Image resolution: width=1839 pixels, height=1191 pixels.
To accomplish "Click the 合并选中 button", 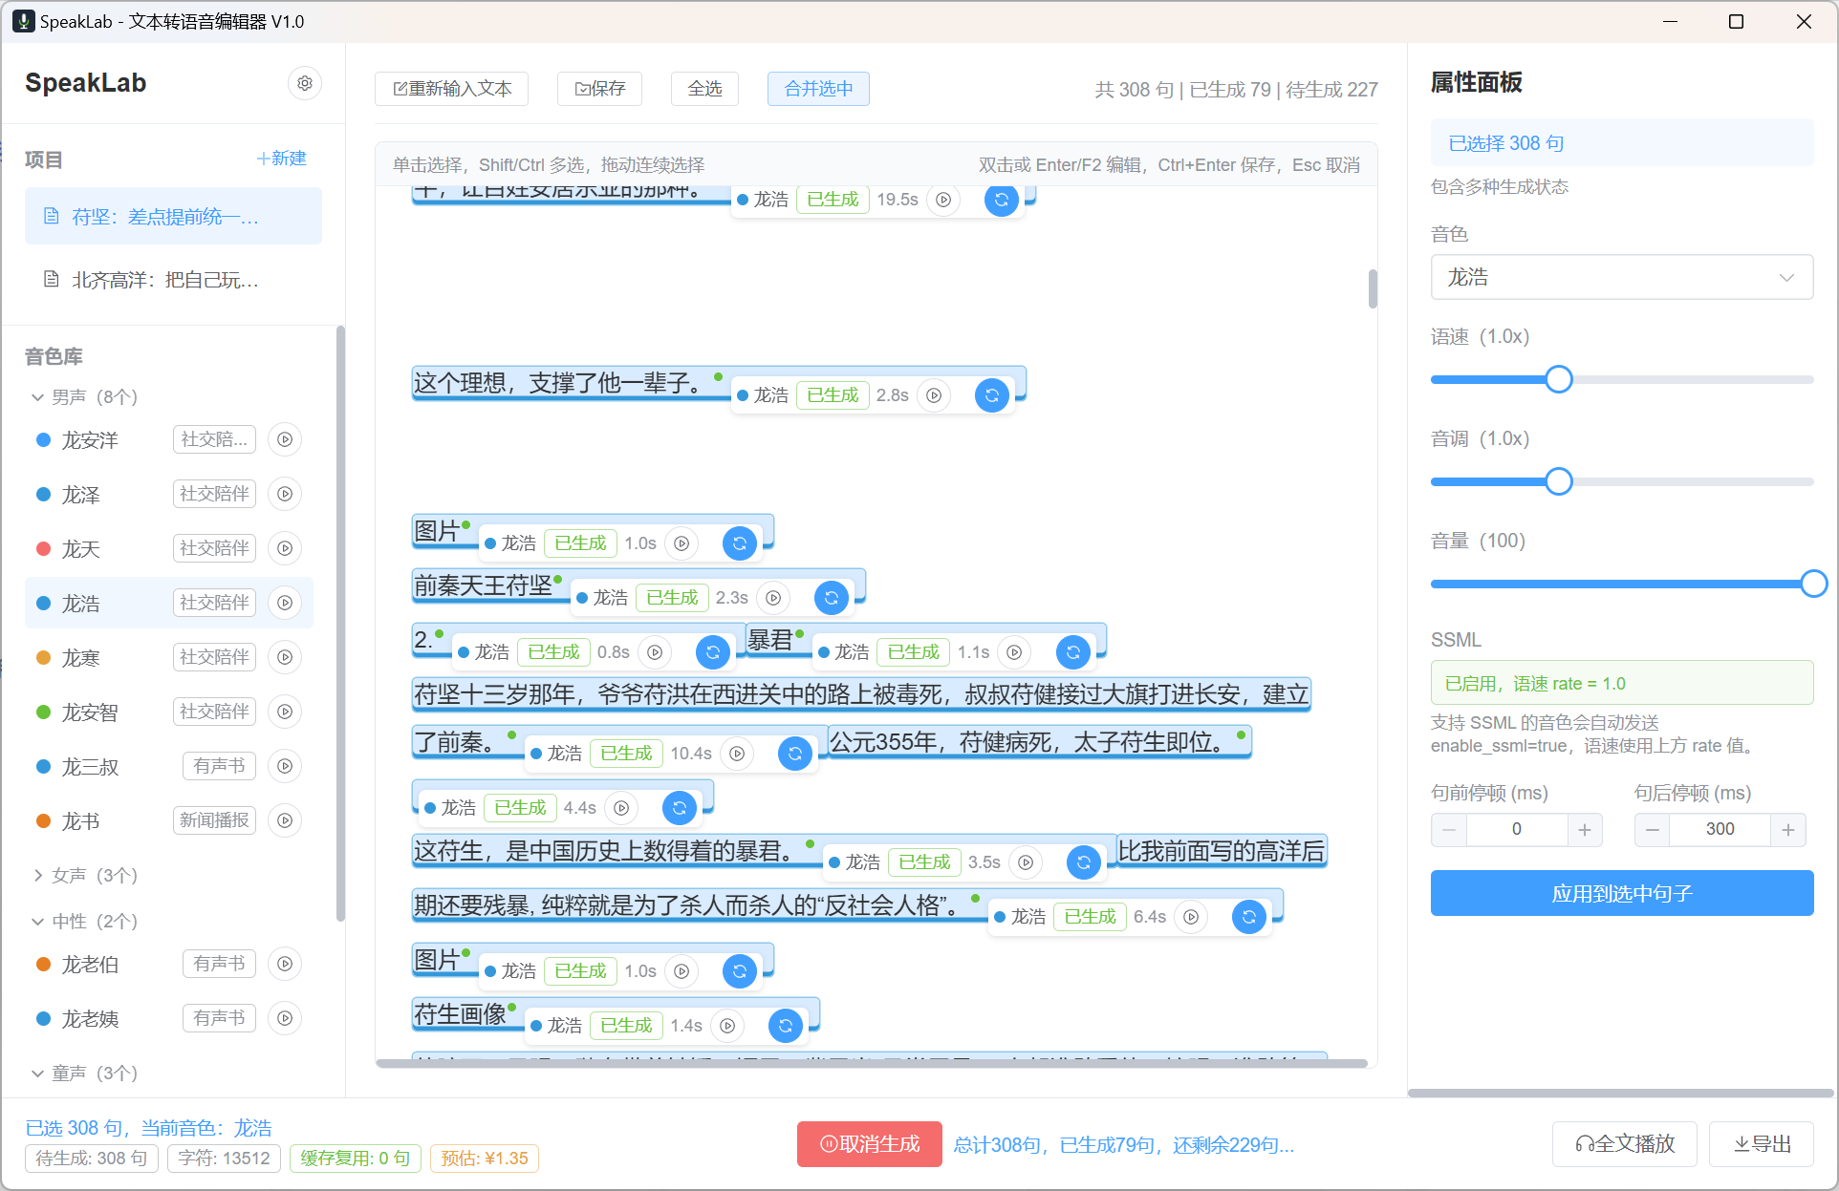I will 818,89.
